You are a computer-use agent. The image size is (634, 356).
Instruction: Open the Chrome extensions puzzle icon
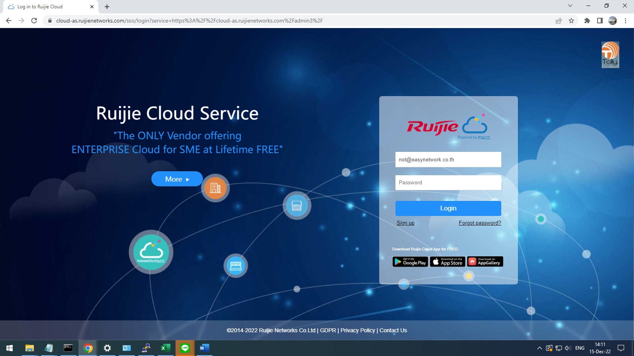coord(587,21)
